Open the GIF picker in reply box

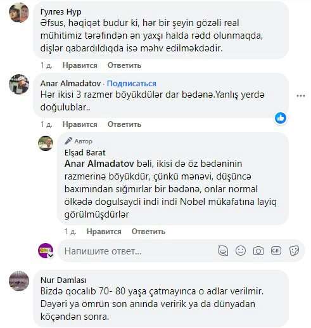point(276,251)
